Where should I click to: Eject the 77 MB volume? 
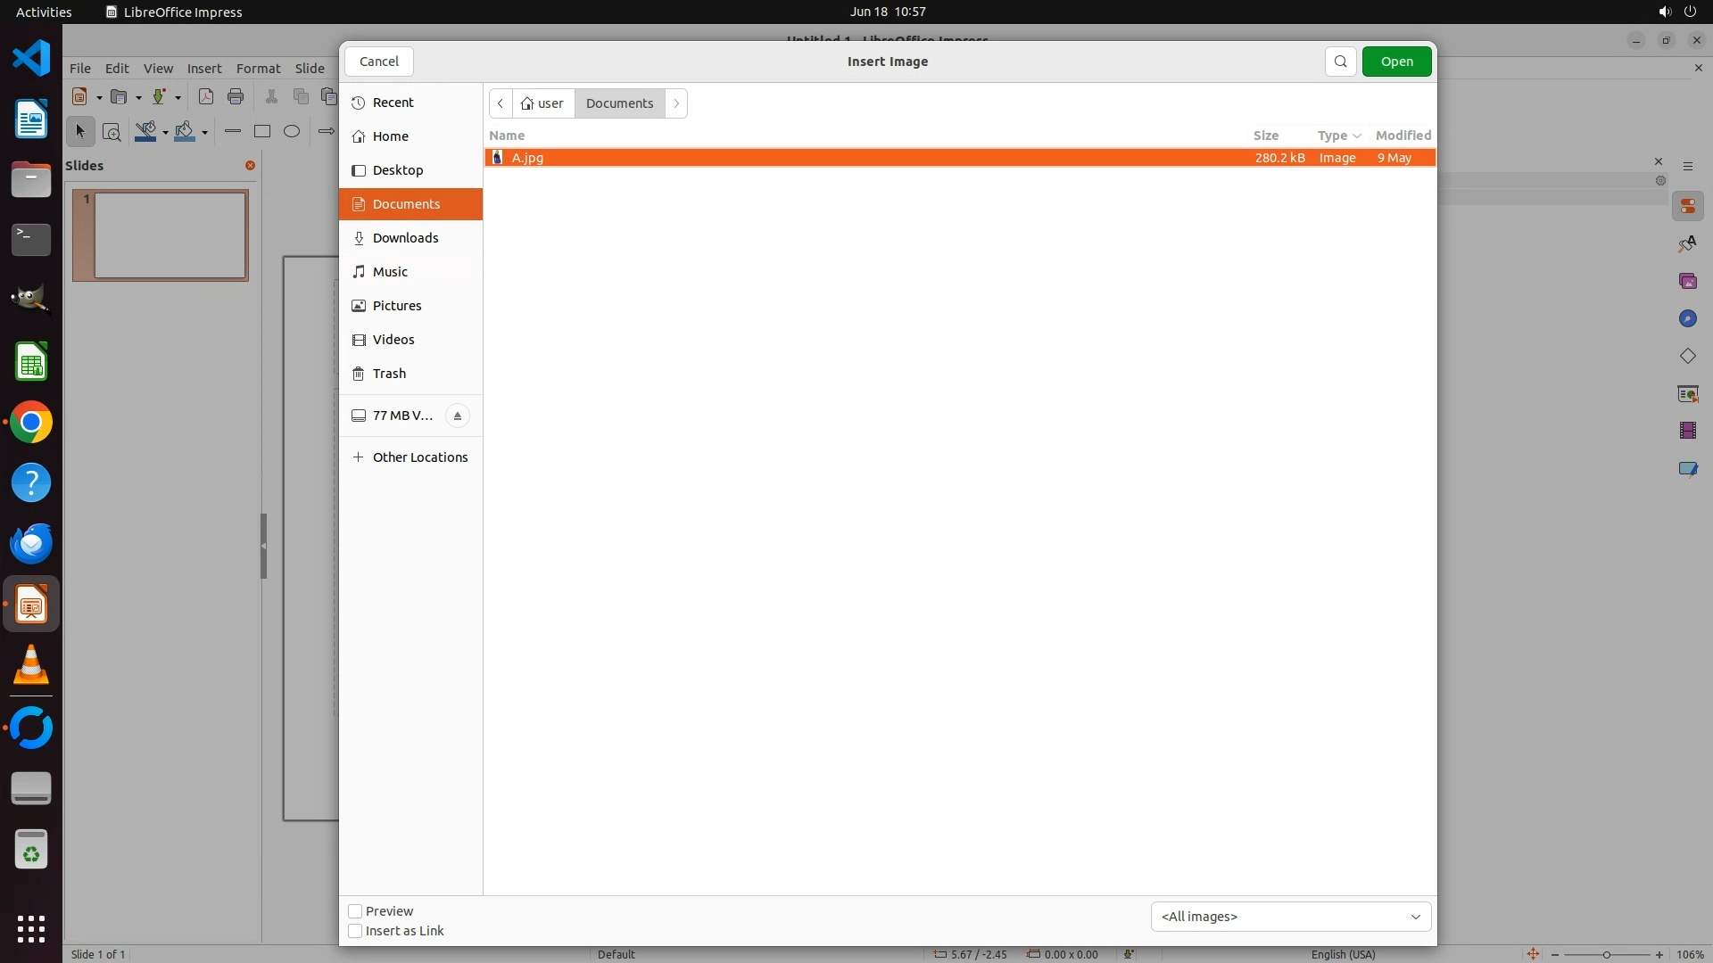pos(457,416)
